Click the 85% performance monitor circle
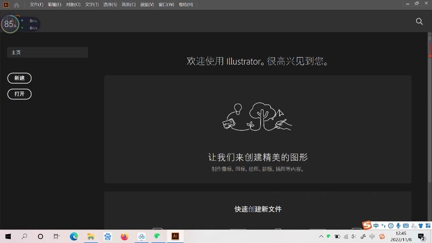The height and width of the screenshot is (243, 432). [10, 24]
